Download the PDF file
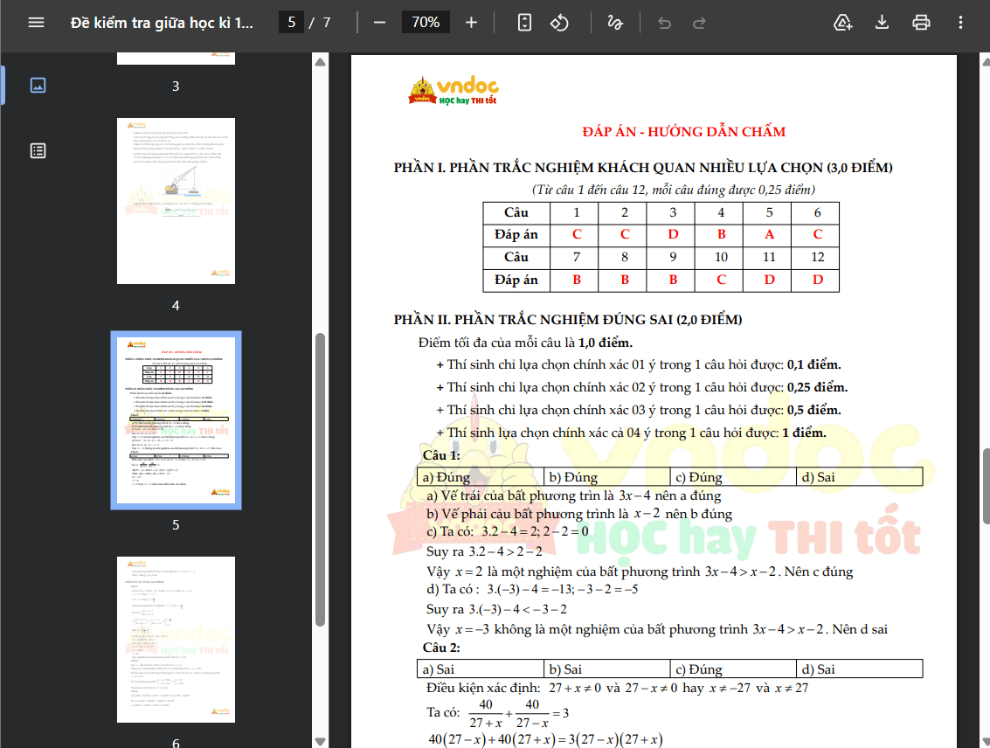 pos(882,23)
